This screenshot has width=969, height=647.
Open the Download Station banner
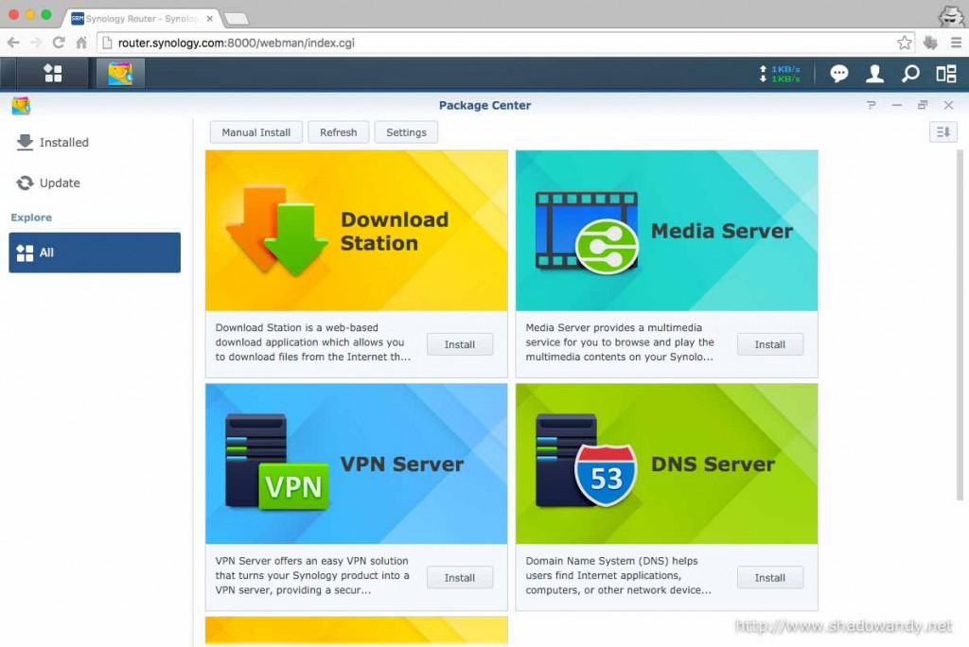pos(357,231)
